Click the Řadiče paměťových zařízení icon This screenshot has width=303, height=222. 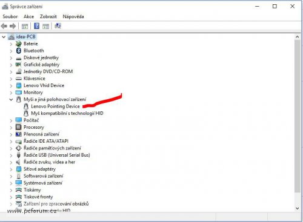tap(19, 148)
